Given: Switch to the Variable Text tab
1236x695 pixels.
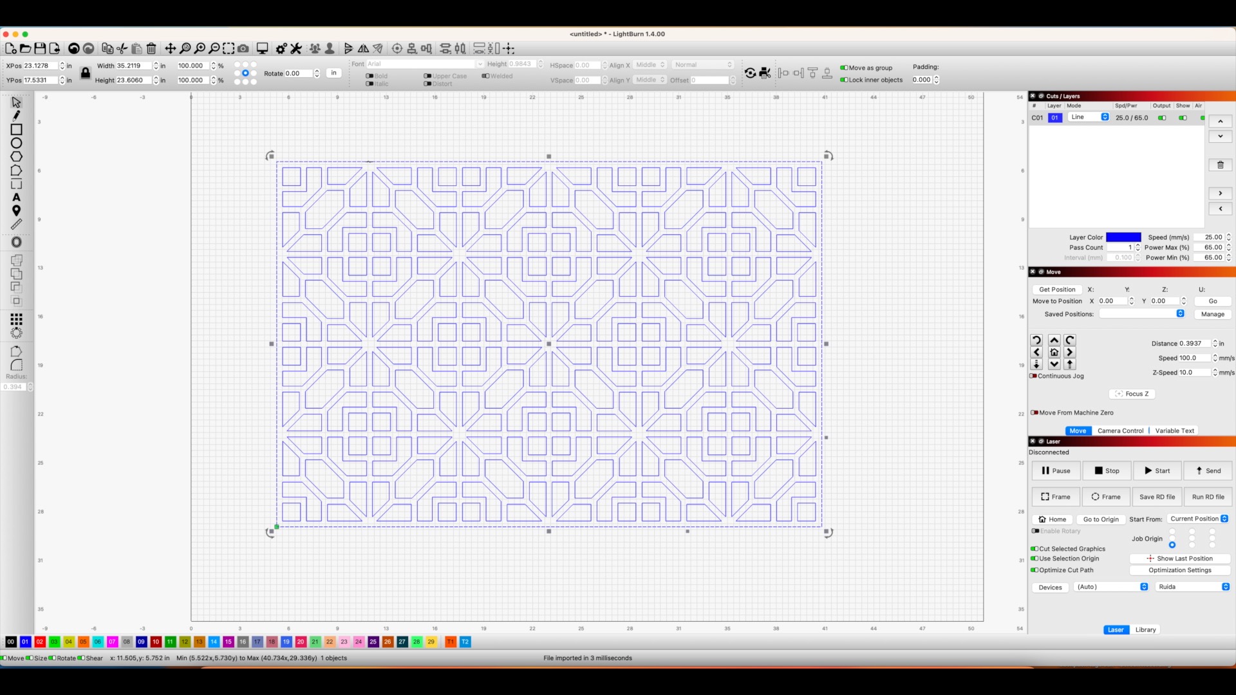Looking at the screenshot, I should [x=1174, y=431].
